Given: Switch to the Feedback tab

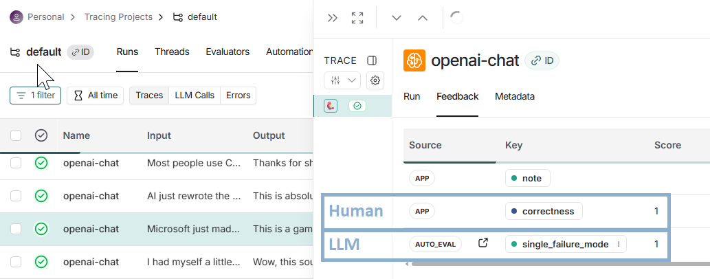Looking at the screenshot, I should tap(457, 96).
